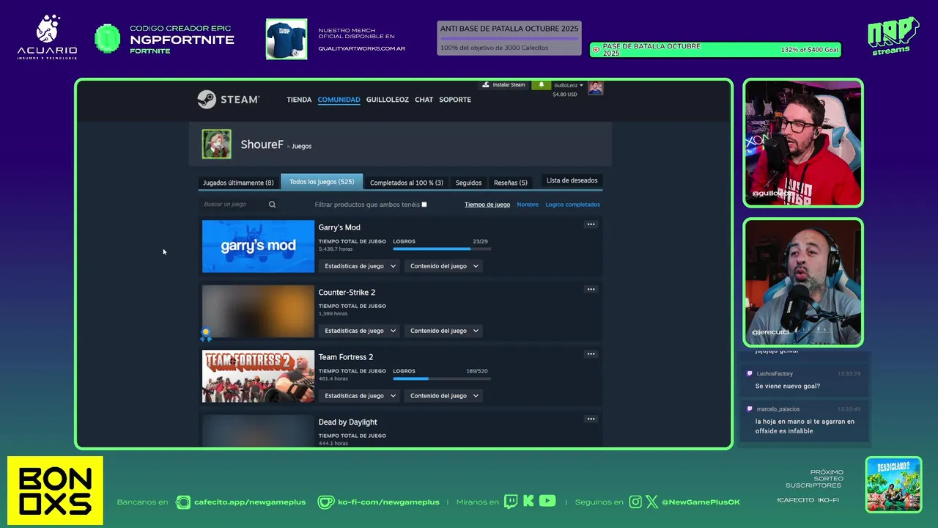Click the blue ribbon badge on the Counter-Strike 2 thumbnail
This screenshot has height=528, width=938.
point(206,334)
